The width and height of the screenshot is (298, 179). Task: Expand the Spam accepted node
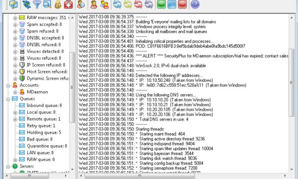pyautogui.click(x=15, y=25)
